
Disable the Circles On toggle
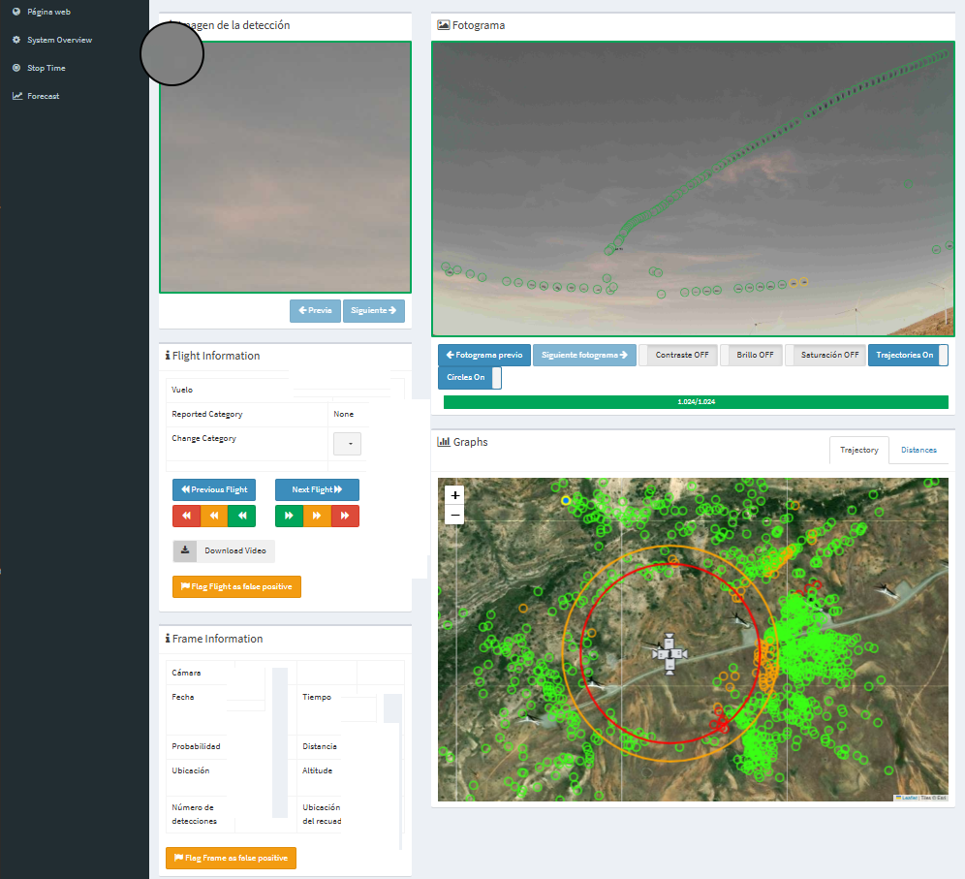pos(470,377)
